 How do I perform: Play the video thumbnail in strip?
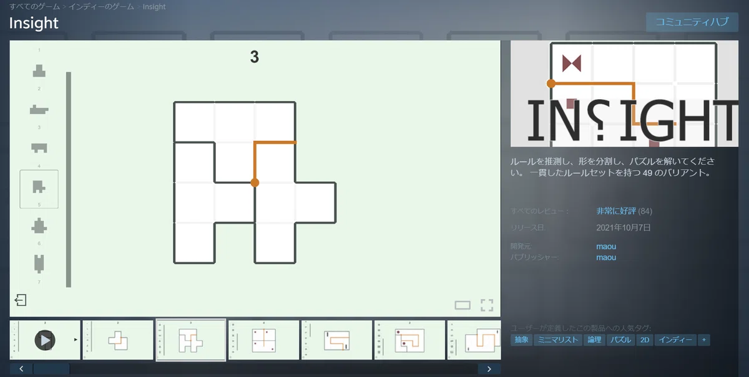click(x=45, y=340)
